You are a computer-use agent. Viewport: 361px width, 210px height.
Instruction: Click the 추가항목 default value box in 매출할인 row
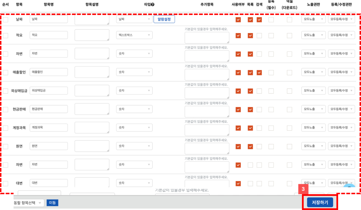tap(207, 75)
